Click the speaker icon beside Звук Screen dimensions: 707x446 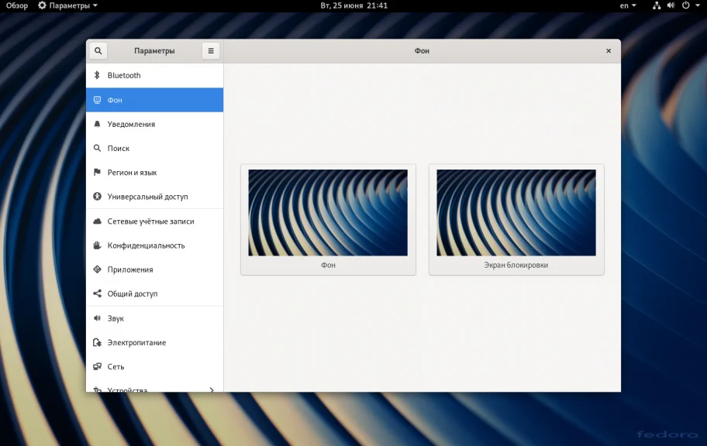coord(97,318)
